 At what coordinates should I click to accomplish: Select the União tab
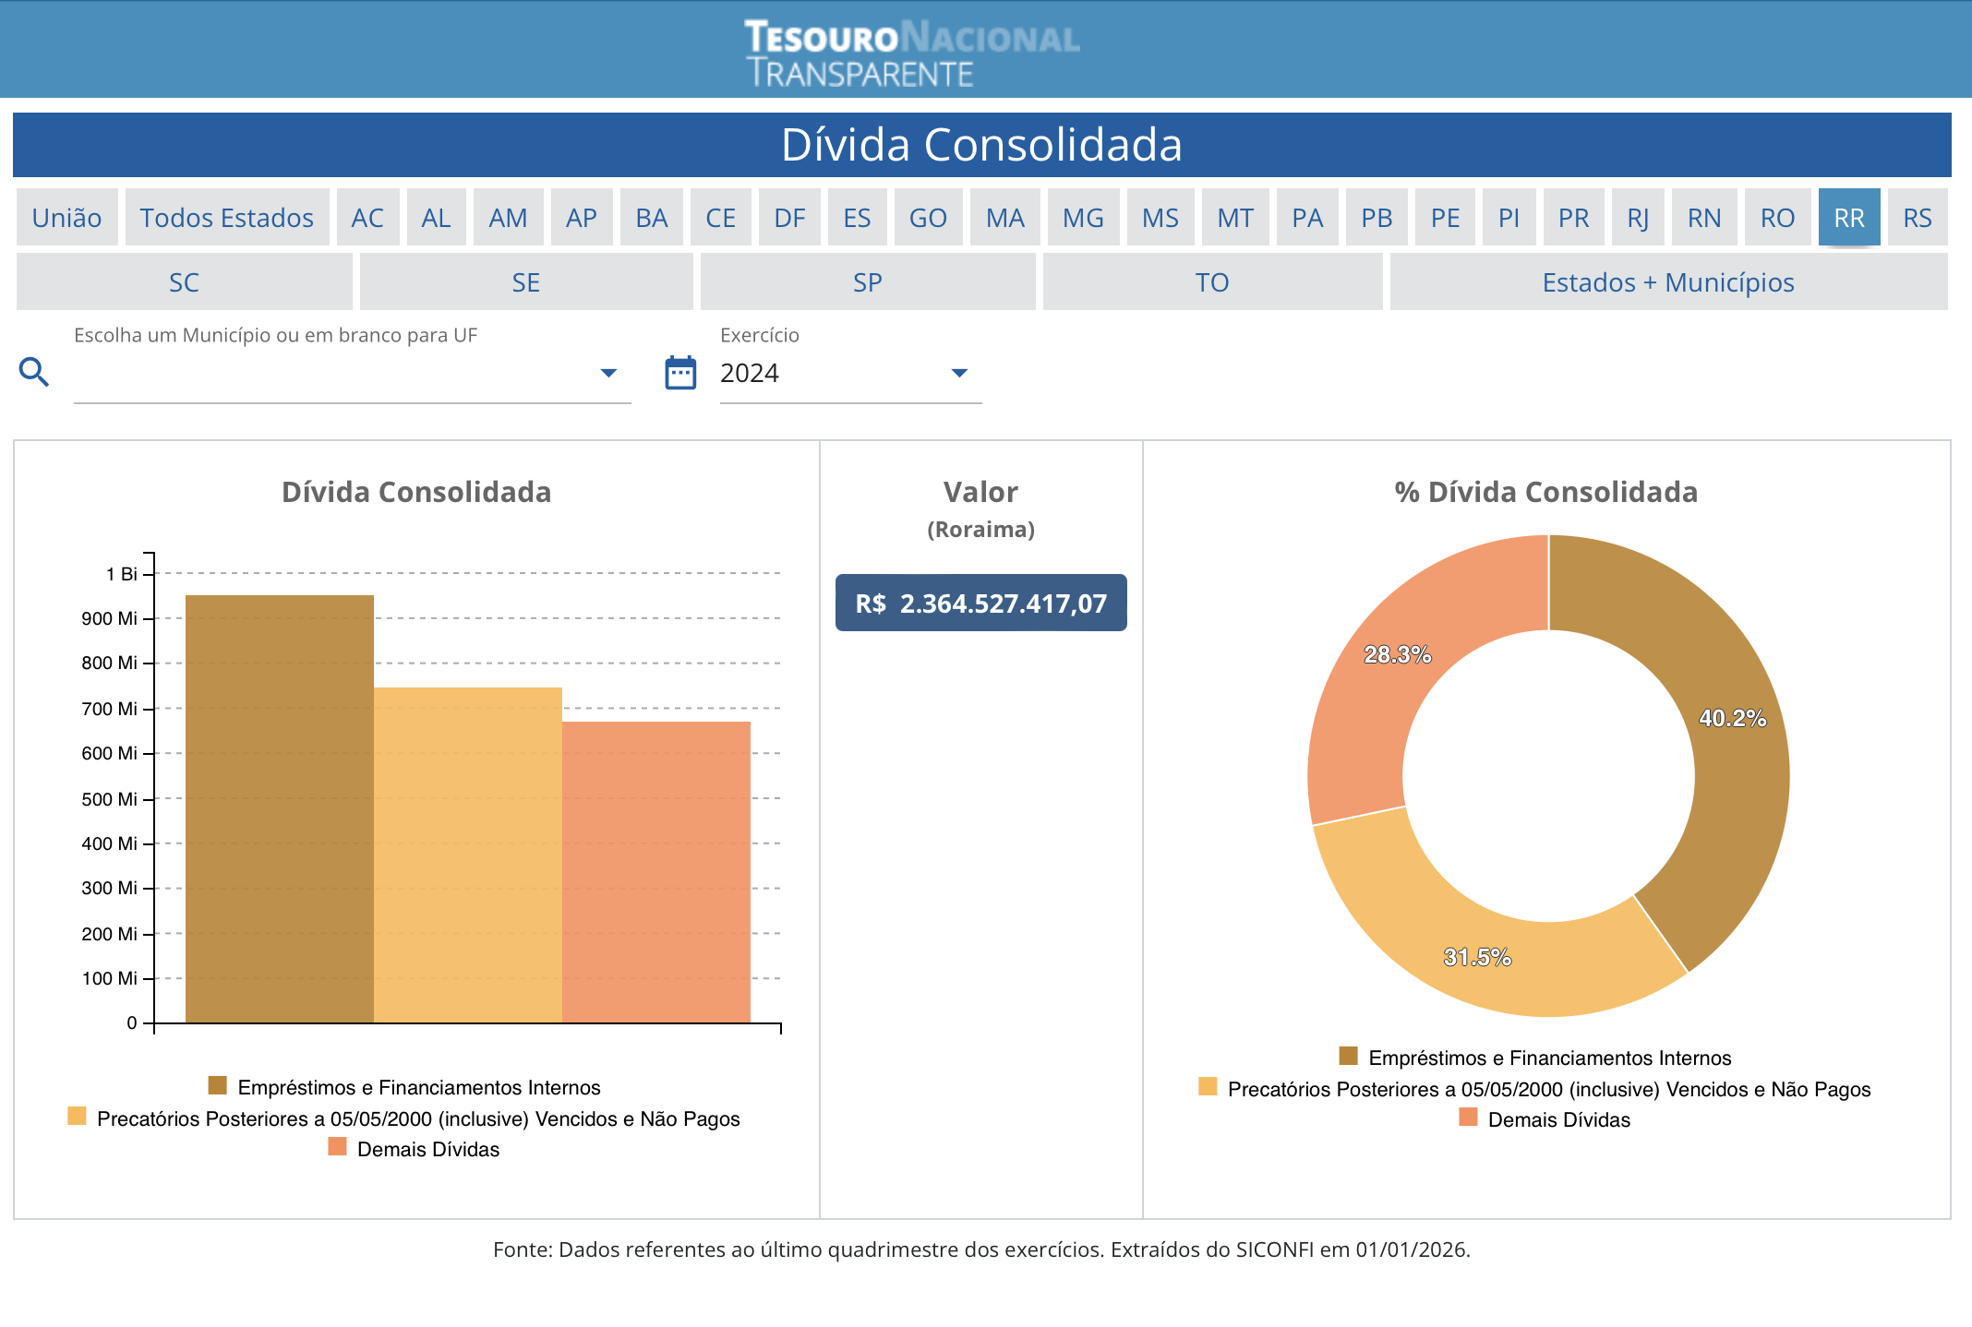pyautogui.click(x=66, y=218)
